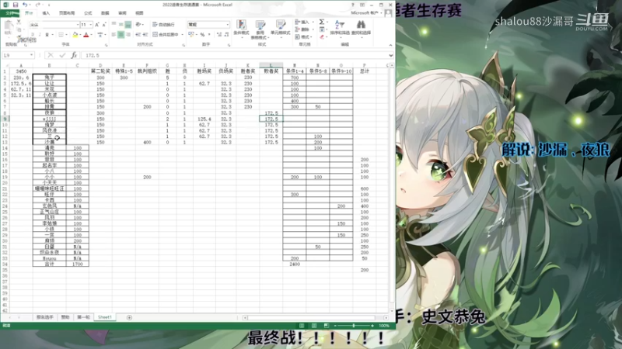Toggle underline formatting
The height and width of the screenshot is (349, 622).
click(x=47, y=35)
